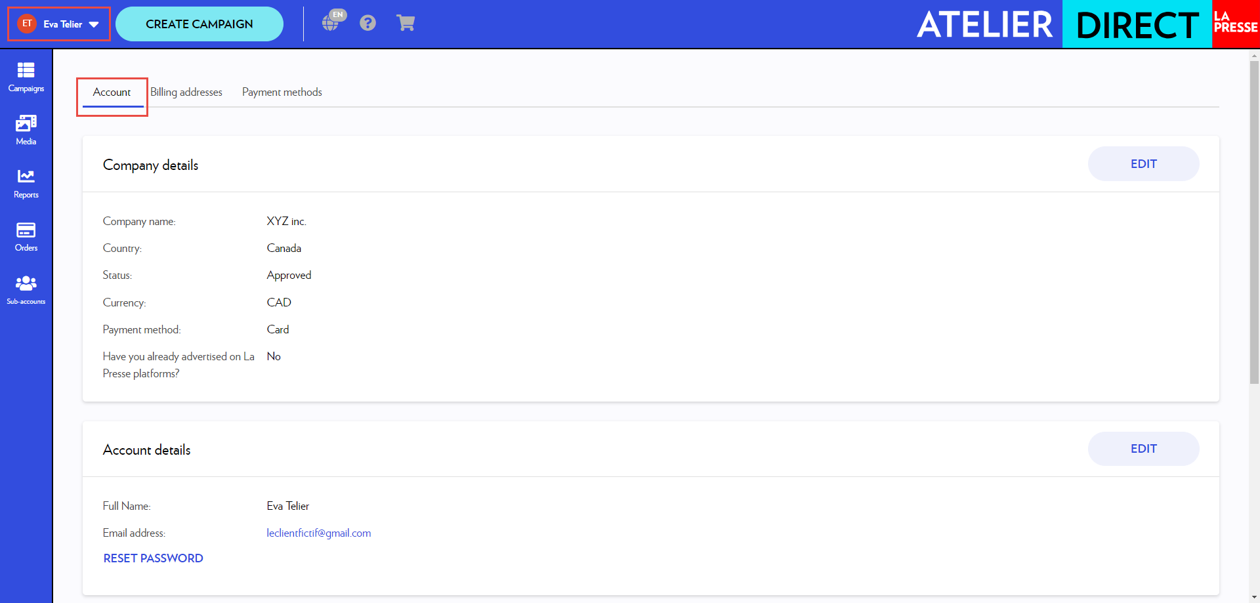Open the Campaigns sidebar icon
1260x603 pixels.
click(x=26, y=76)
